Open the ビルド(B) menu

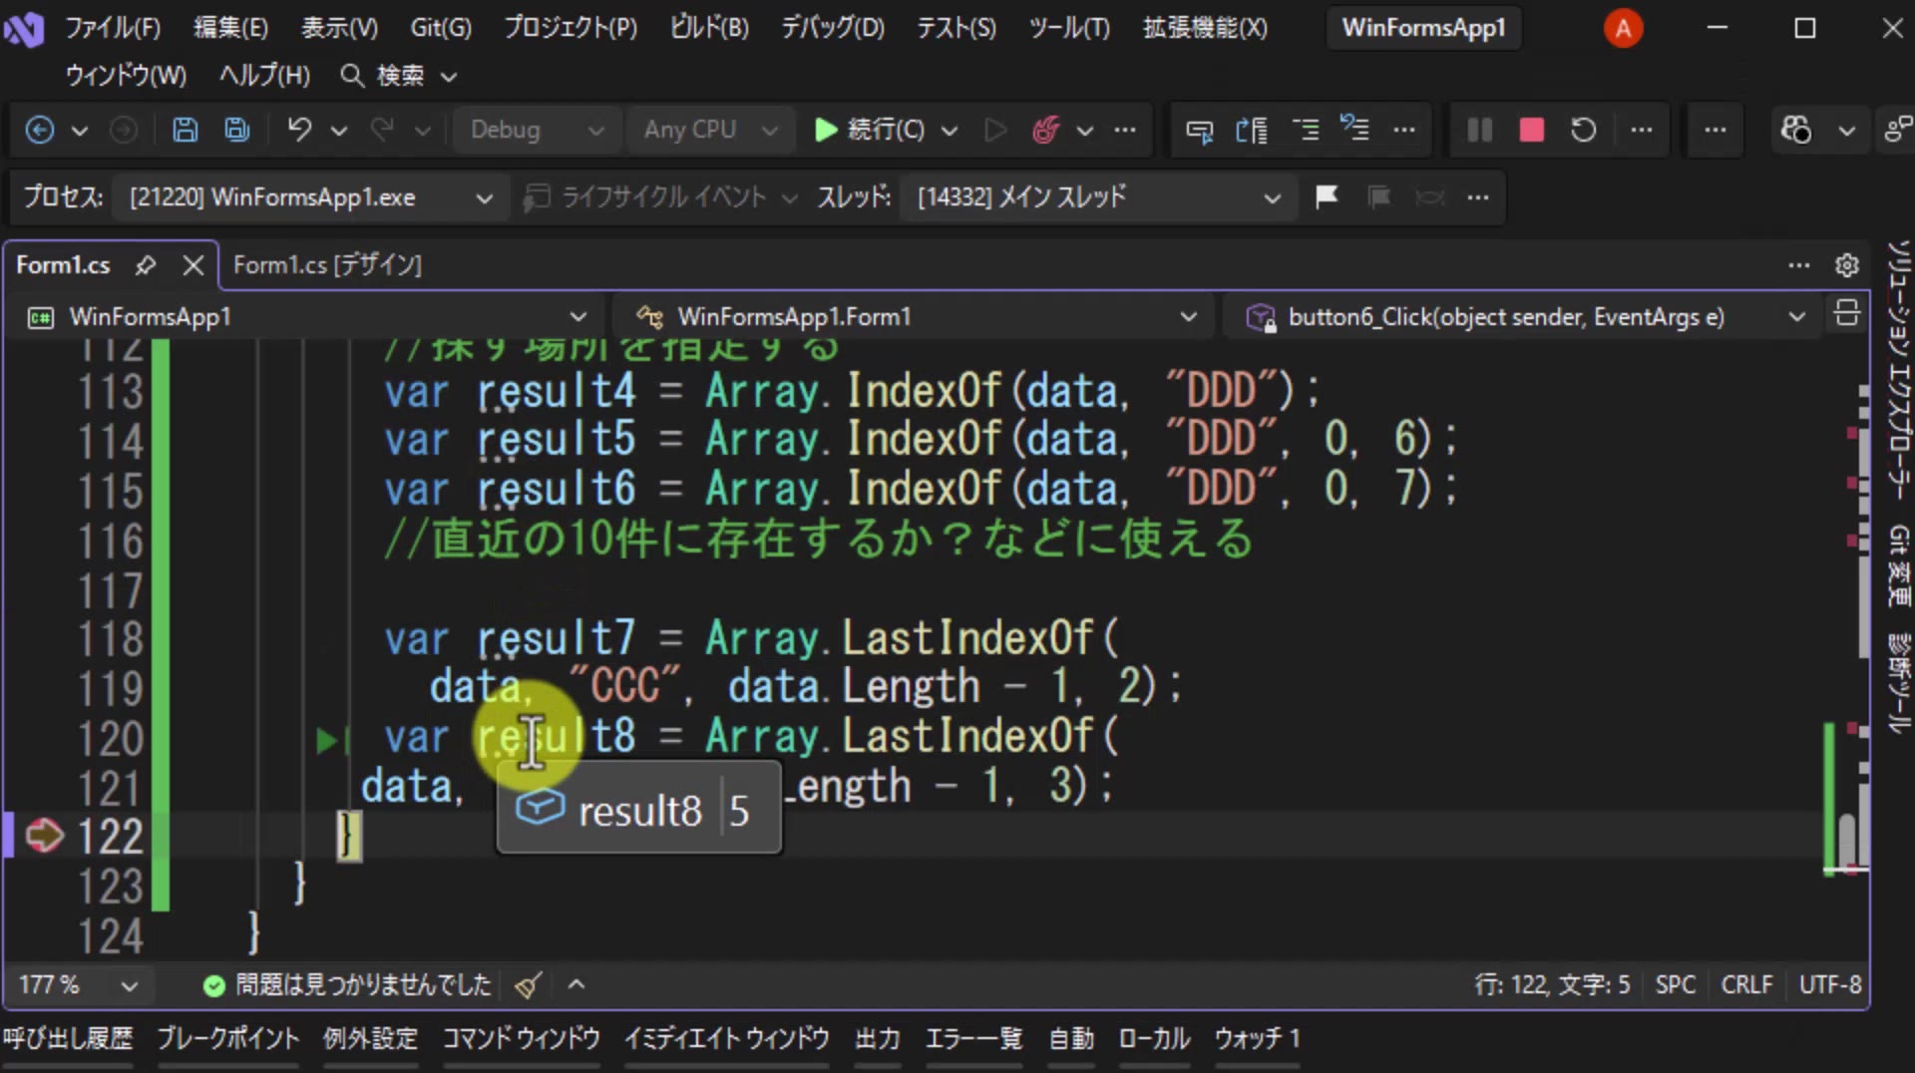pos(708,28)
